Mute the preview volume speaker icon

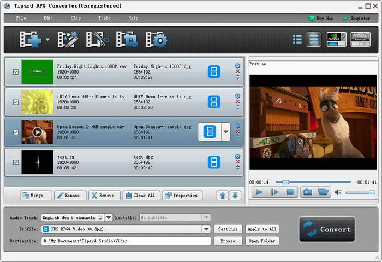coord(338,192)
